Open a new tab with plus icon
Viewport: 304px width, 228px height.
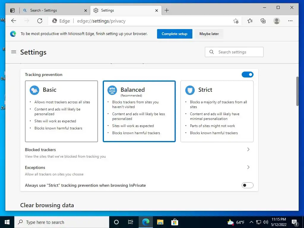tap(167, 10)
